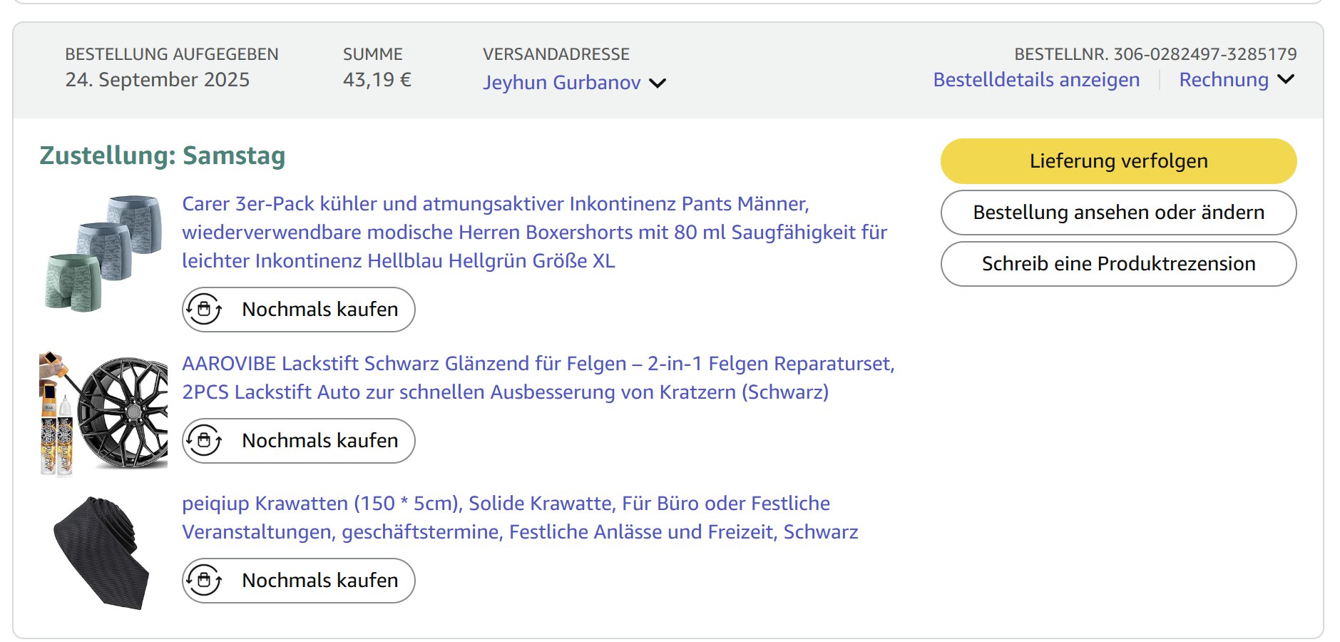Click Bestellung ansehen oder ändern
This screenshot has width=1340, height=642.
click(1117, 213)
